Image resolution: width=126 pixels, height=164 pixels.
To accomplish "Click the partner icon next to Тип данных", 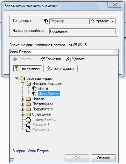I will tap(46, 21).
